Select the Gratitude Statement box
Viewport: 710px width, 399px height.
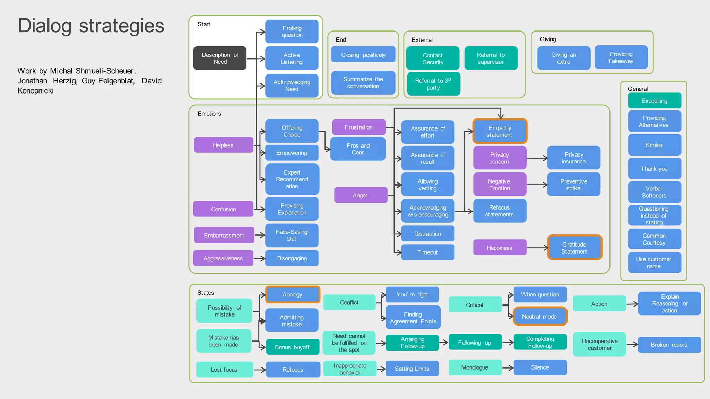[x=574, y=248]
